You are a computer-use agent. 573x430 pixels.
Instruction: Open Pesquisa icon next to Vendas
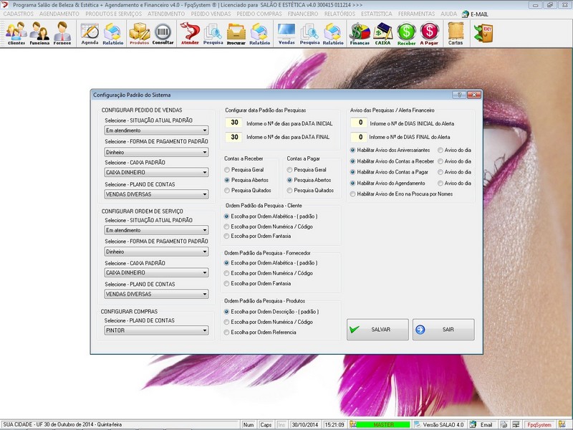309,33
